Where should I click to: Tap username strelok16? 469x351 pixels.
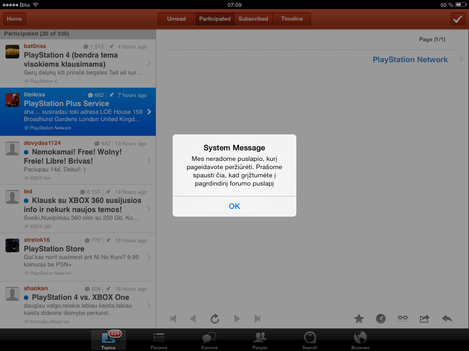pos(37,239)
